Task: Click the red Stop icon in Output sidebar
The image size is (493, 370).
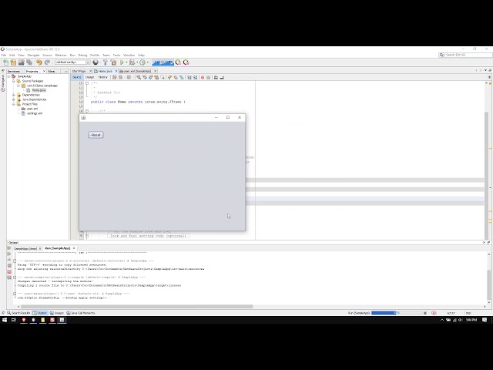Action: point(9,272)
